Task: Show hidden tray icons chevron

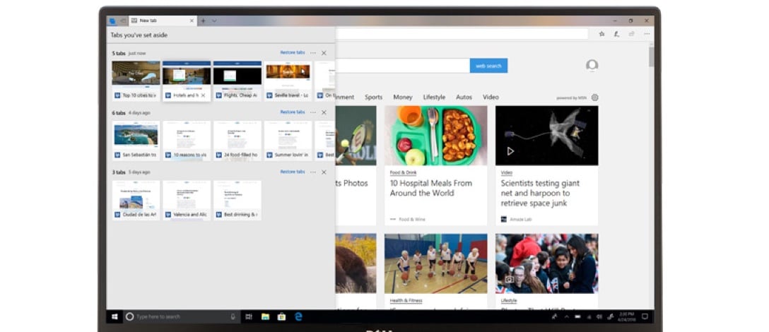Action: [567, 316]
